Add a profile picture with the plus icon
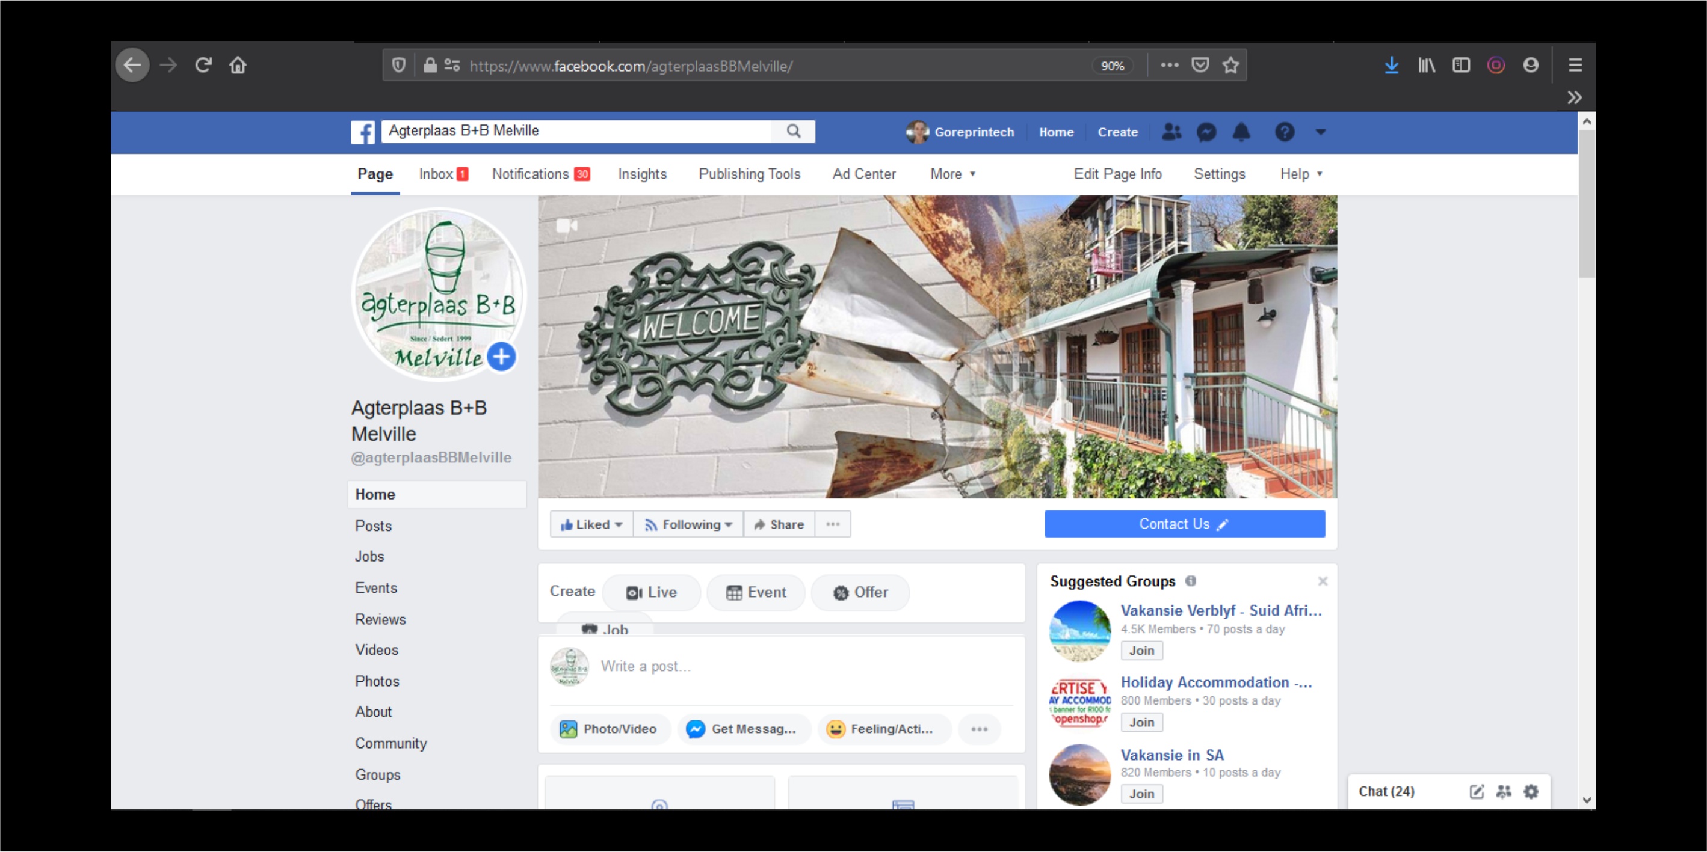 (502, 357)
